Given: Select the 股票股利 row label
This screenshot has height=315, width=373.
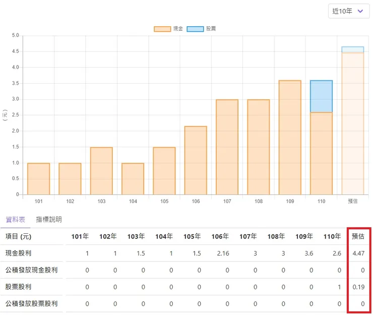Looking at the screenshot, I should [18, 287].
